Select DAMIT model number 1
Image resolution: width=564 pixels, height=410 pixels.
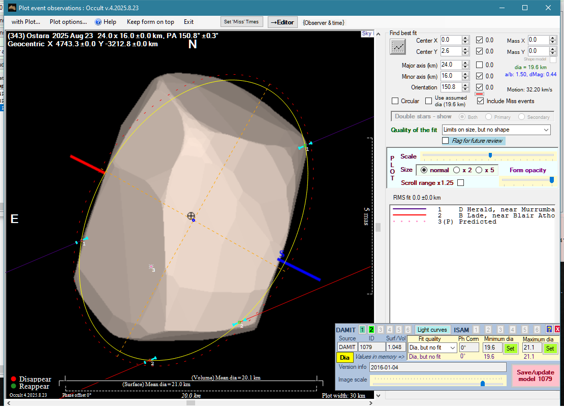coord(362,330)
